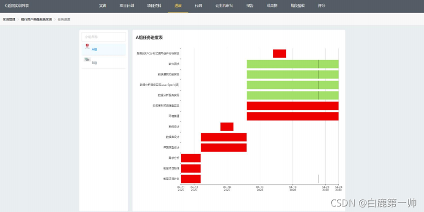Click the 数据库设计 axis label
The height and width of the screenshot is (212, 424).
pos(173,137)
